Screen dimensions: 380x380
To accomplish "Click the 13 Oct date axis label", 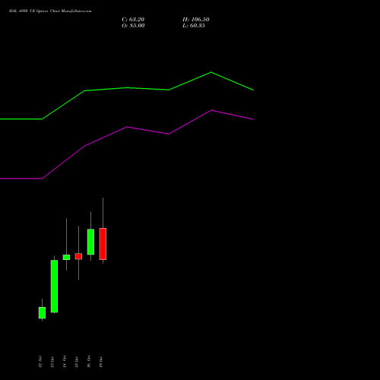I will click(52, 362).
